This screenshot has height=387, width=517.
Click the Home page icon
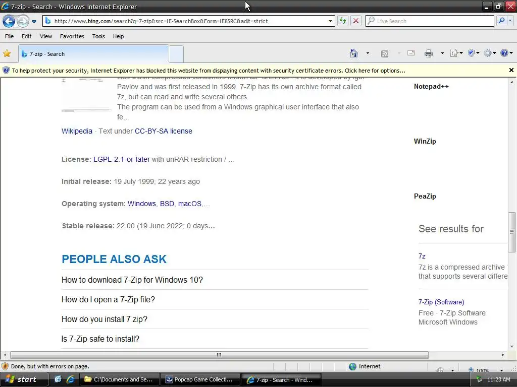354,53
